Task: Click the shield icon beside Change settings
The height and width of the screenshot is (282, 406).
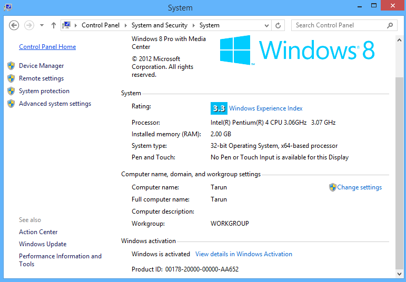Action: click(x=332, y=187)
